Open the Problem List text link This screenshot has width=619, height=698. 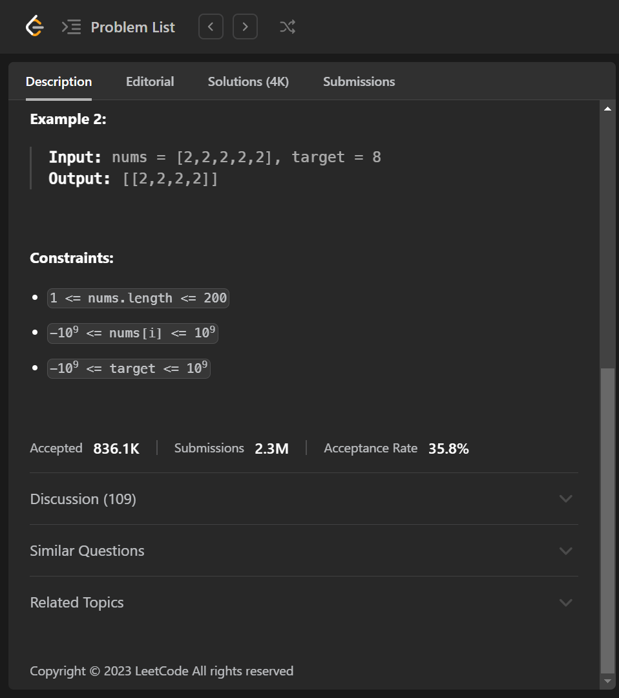point(133,27)
